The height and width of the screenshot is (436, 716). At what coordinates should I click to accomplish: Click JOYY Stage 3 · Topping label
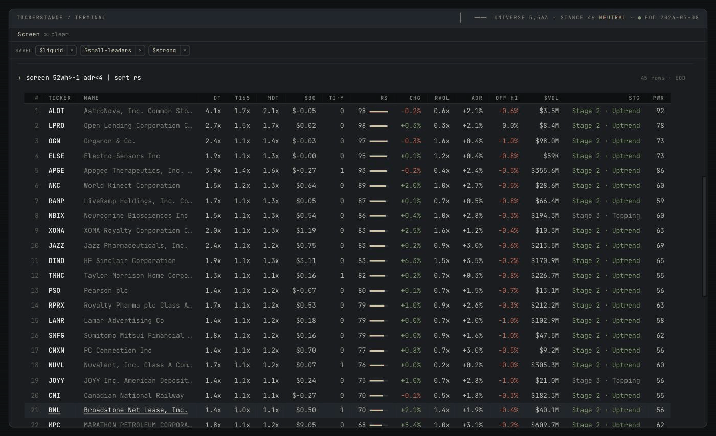pos(606,380)
